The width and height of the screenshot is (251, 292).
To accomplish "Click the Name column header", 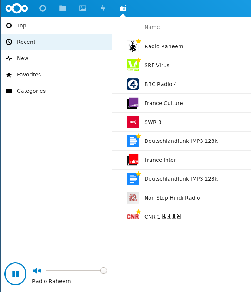I will click(152, 27).
